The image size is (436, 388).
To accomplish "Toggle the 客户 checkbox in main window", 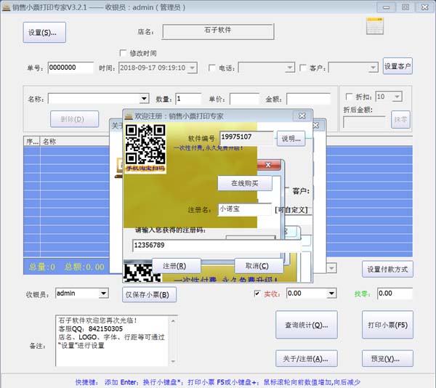I will [302, 68].
